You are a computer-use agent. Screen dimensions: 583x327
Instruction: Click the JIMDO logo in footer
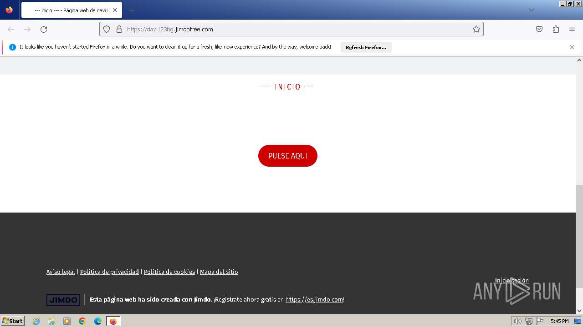click(63, 300)
